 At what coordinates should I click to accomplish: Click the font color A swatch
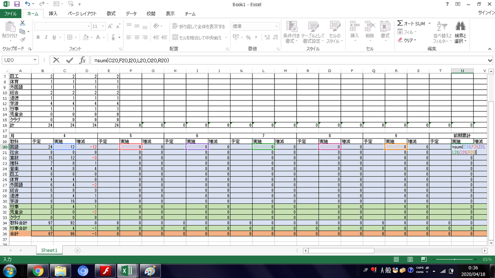tap(98, 37)
